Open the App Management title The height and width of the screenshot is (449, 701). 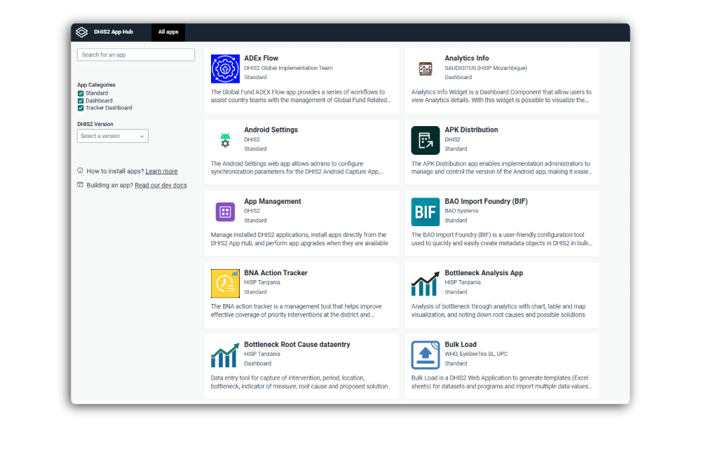pos(273,201)
